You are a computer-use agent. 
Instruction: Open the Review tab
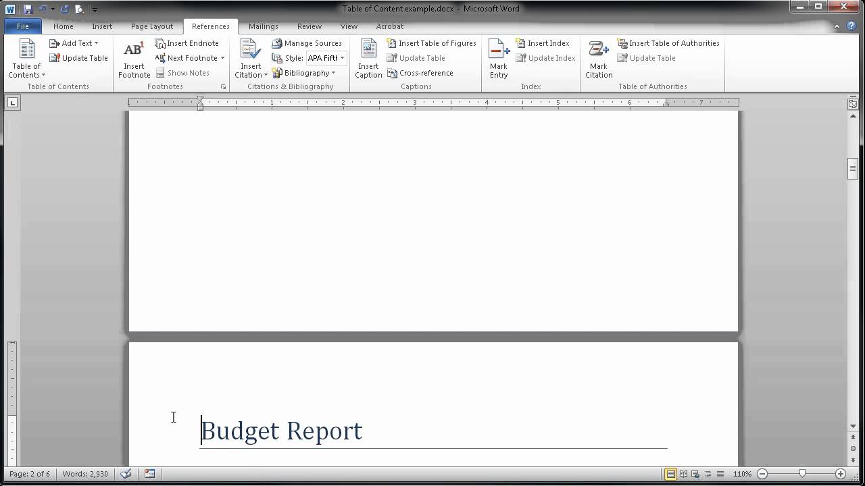(x=310, y=26)
